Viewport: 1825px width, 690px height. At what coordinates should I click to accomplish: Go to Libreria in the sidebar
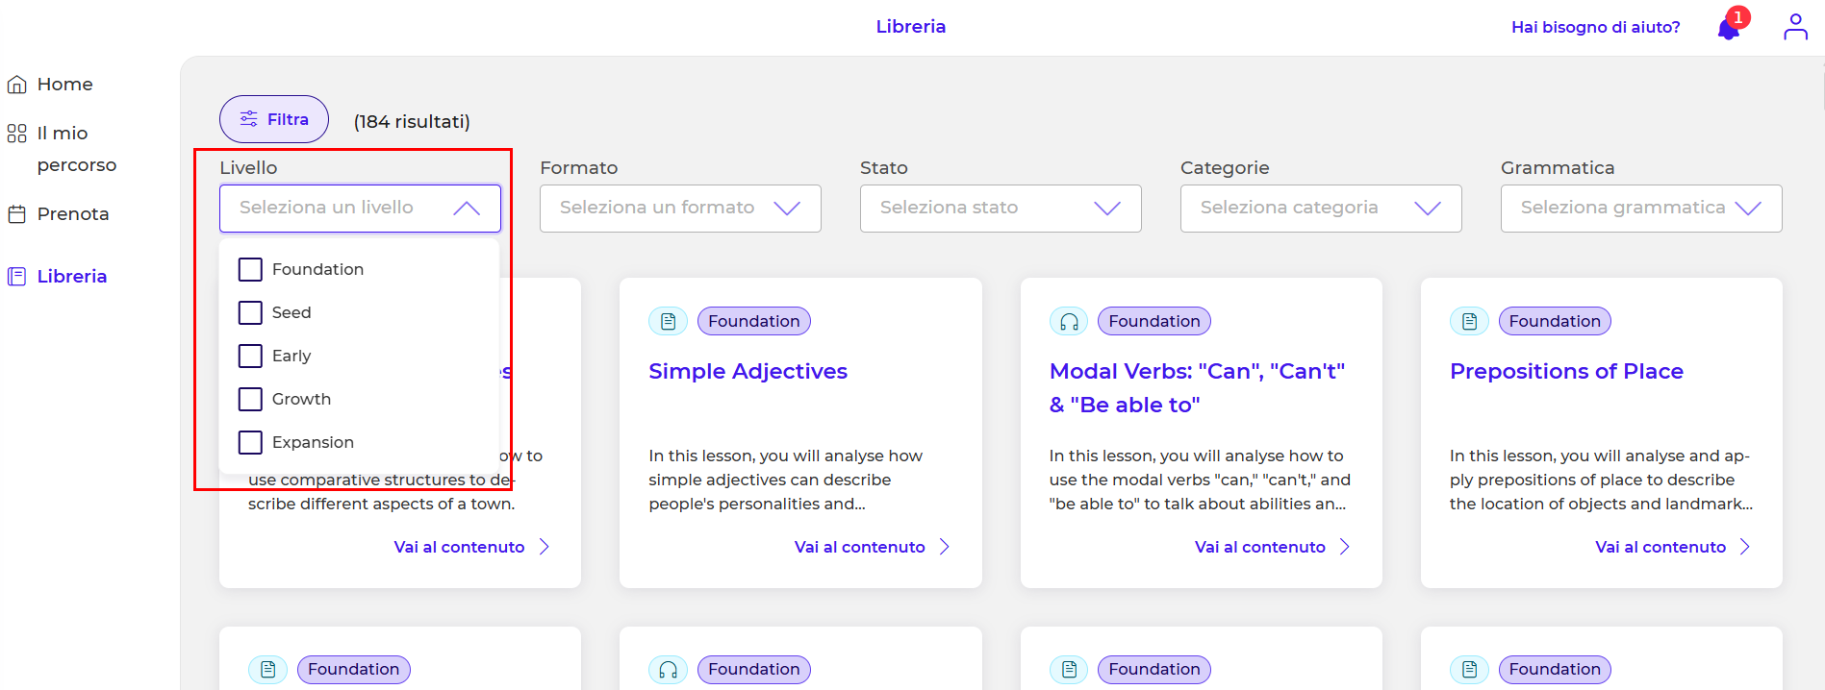tap(71, 277)
